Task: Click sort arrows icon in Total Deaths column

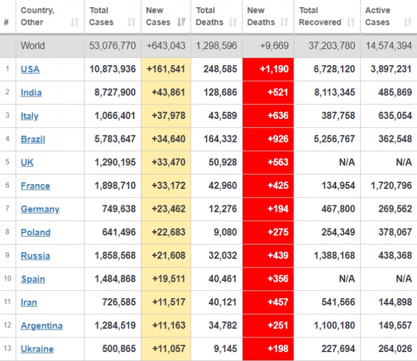Action: [x=232, y=22]
